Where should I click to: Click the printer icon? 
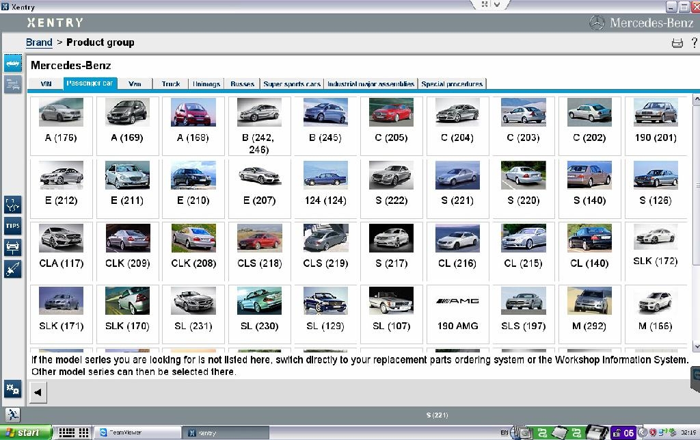[x=677, y=43]
